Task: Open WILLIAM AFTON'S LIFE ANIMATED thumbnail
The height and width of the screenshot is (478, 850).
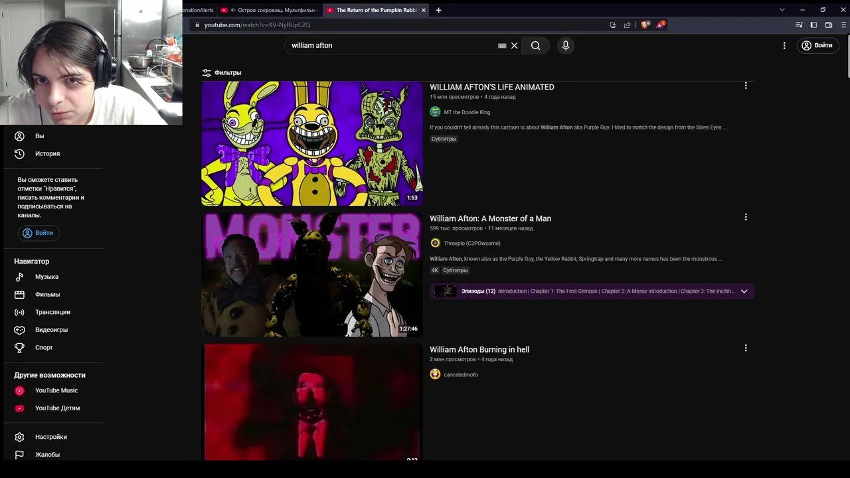Action: tap(312, 143)
